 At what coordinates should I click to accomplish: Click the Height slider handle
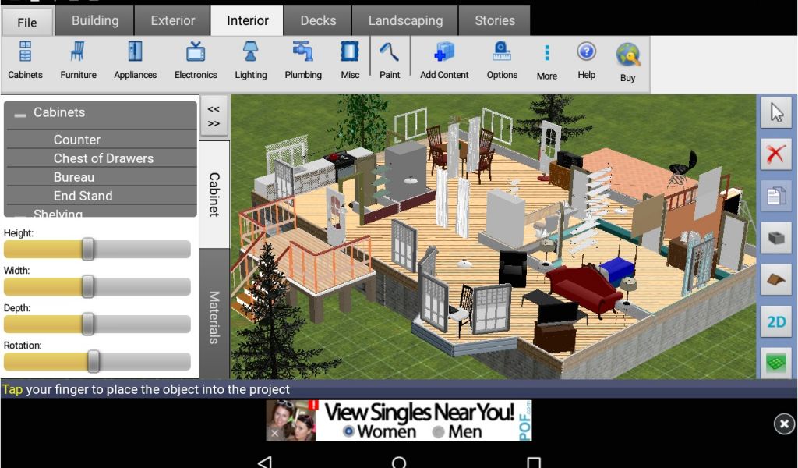pos(88,250)
